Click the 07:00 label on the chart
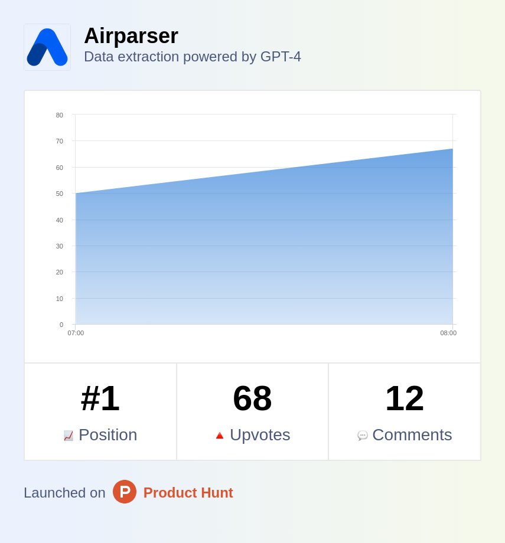Image resolution: width=505 pixels, height=543 pixels. (75, 333)
